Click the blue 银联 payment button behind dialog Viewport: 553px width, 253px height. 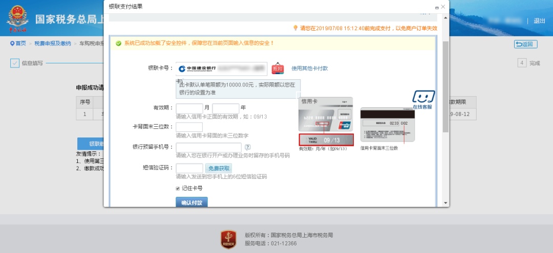(91, 144)
